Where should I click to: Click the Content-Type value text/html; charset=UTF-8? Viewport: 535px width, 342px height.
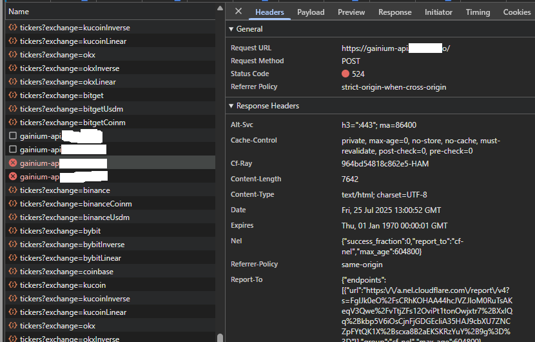[384, 195]
